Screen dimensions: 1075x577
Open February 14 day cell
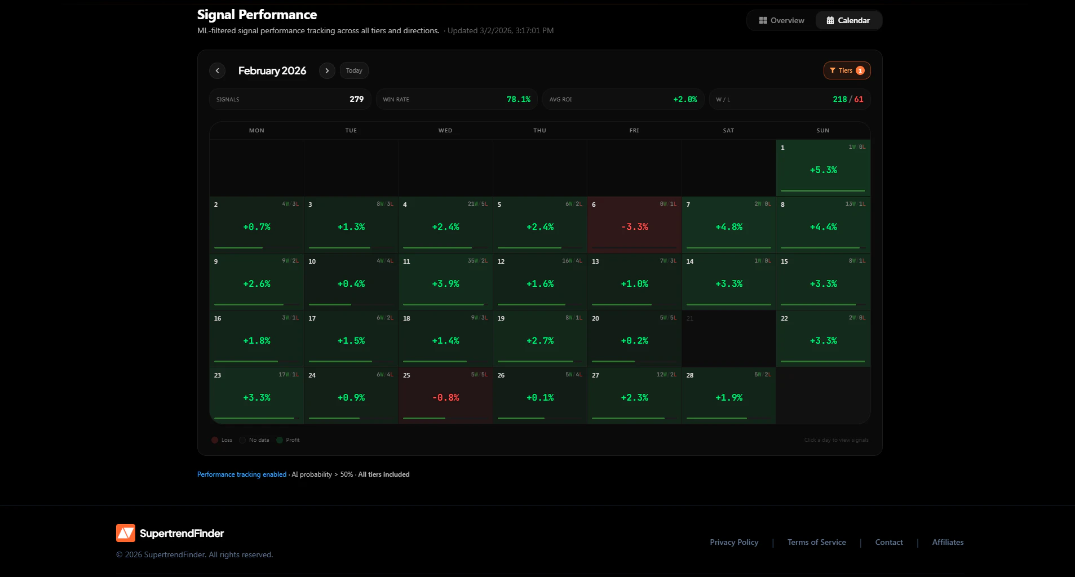pyautogui.click(x=729, y=282)
